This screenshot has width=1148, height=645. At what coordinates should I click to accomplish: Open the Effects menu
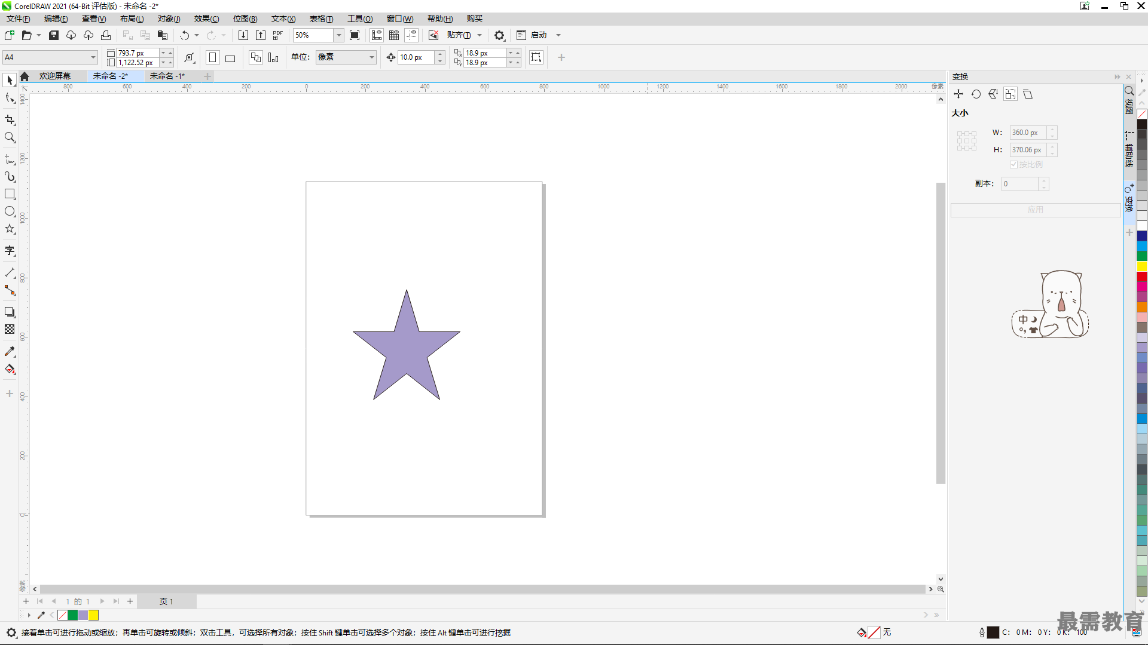[x=206, y=19]
